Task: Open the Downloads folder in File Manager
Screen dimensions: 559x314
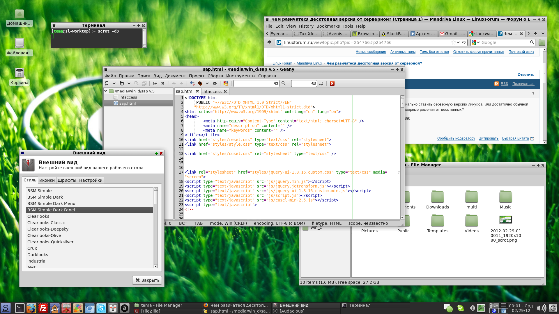Action: 438,200
